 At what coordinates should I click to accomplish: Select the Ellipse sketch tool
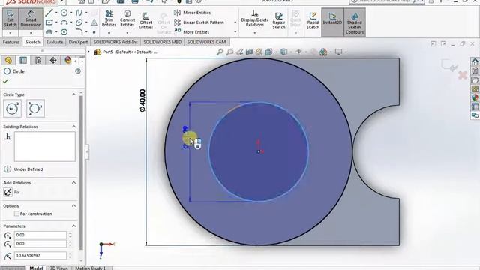tap(79, 22)
